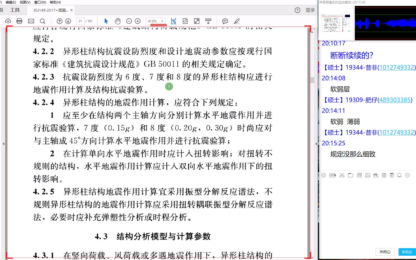The image size is (416, 260).
Task: Click chat message 规定没那么细致
Action: pos(353,154)
